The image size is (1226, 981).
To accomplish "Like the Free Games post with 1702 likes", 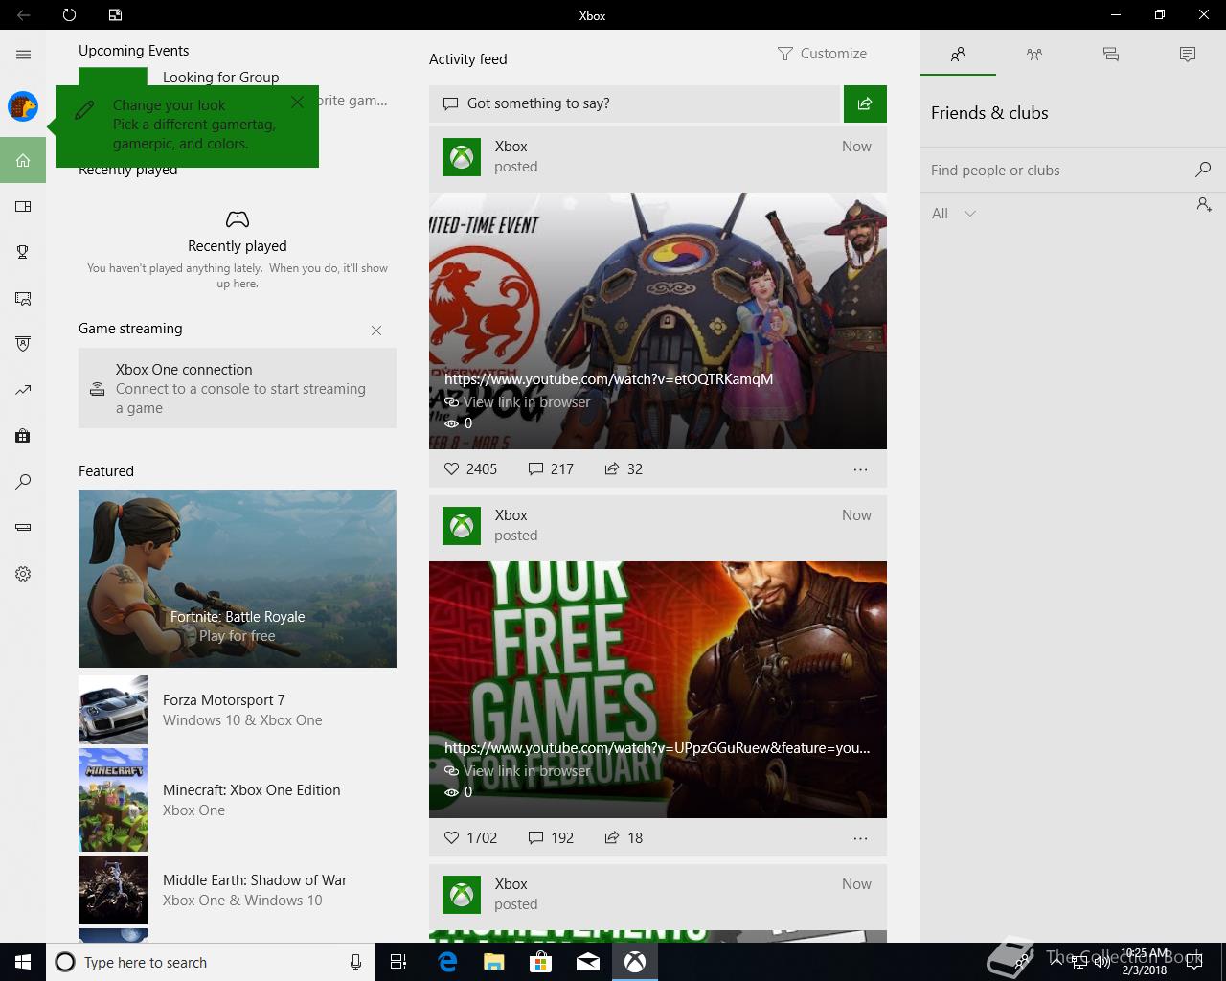I will click(x=470, y=838).
